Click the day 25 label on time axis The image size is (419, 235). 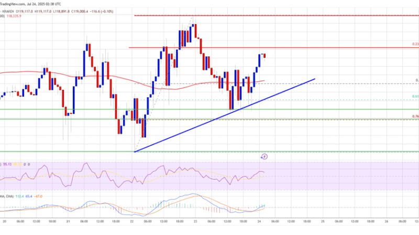(323, 221)
